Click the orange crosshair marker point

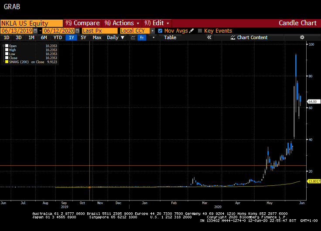pos(89,187)
